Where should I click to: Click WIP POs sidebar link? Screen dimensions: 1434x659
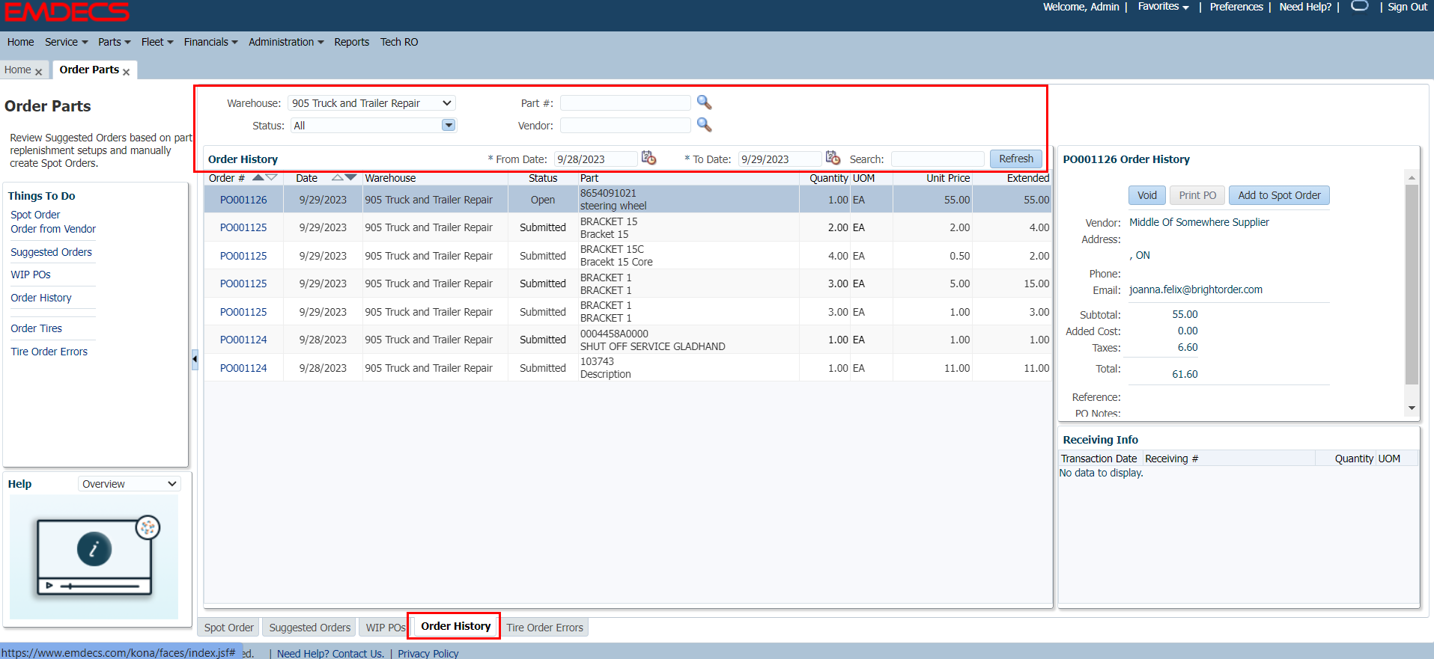[31, 275]
